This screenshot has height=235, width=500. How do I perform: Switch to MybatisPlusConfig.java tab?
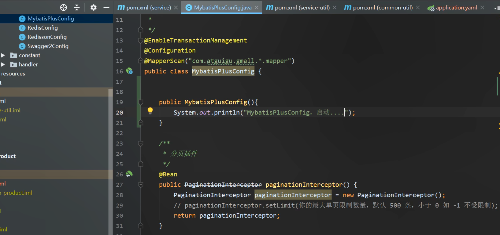222,7
